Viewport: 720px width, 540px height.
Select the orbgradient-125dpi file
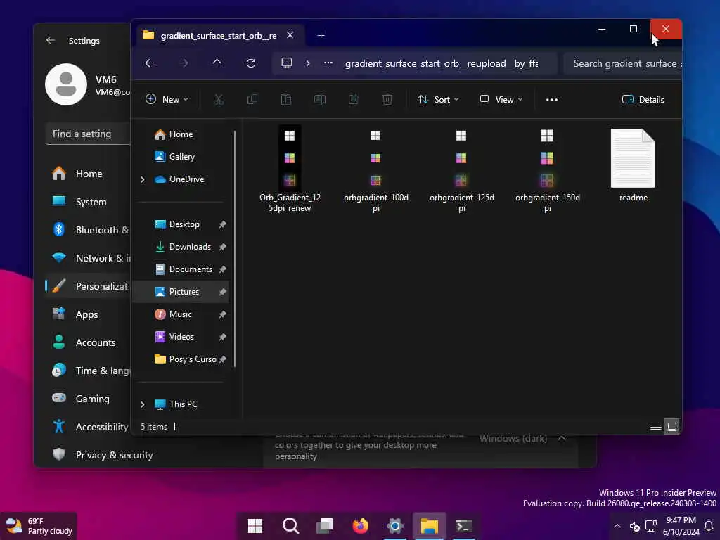point(461,170)
